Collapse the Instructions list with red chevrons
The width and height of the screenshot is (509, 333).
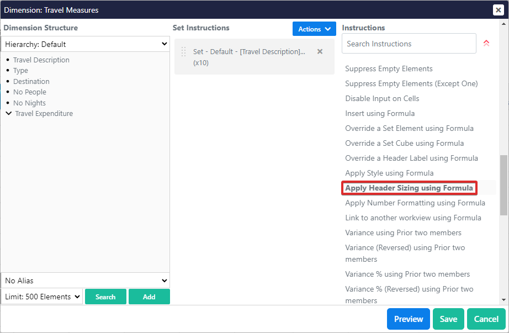click(x=486, y=43)
